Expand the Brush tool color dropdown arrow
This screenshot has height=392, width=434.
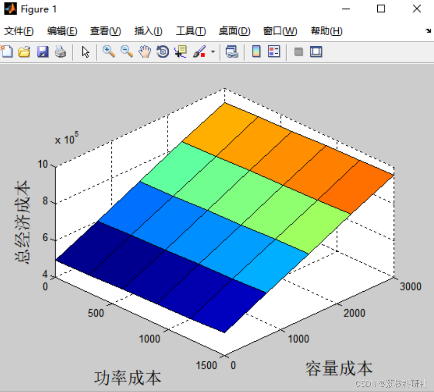213,52
